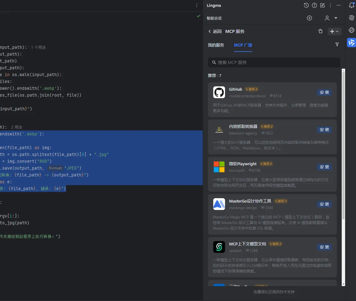Click the GitHub octocat logo
Screen dimensions: 356x301
219,92
